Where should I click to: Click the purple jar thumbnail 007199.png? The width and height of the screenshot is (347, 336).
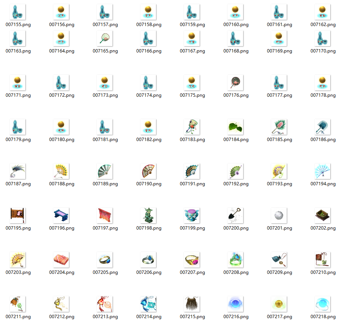point(192,215)
